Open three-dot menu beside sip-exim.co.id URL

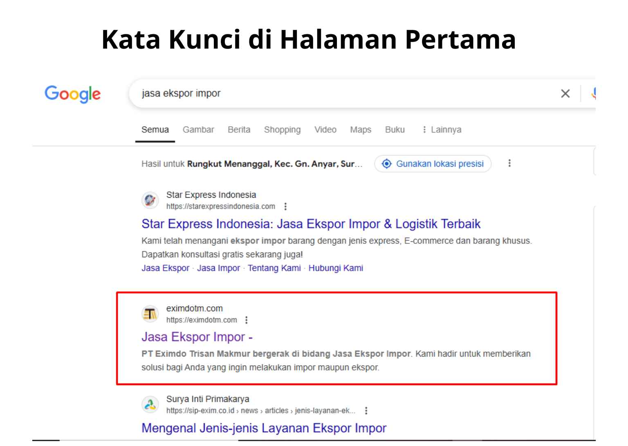[x=366, y=411]
